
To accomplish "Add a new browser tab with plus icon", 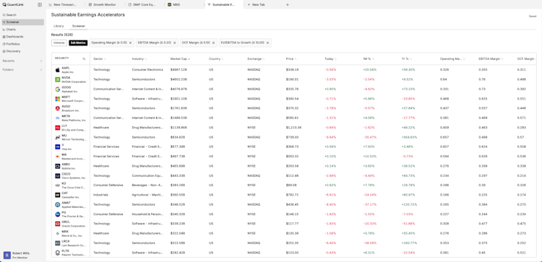I will (287, 5).
